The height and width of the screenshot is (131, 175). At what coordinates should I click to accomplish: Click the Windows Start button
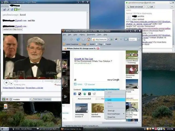pyautogui.click(x=4, y=129)
